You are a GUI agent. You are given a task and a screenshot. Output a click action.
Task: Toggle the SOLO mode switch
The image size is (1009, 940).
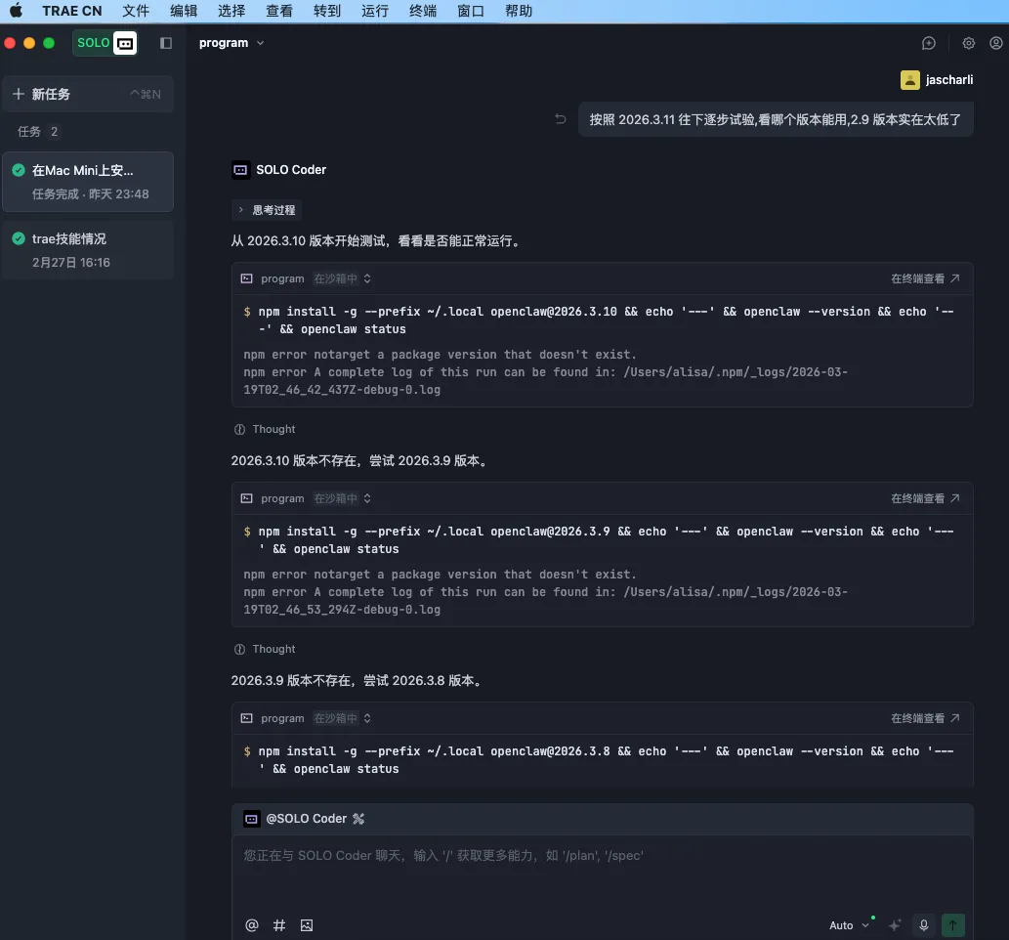click(105, 43)
